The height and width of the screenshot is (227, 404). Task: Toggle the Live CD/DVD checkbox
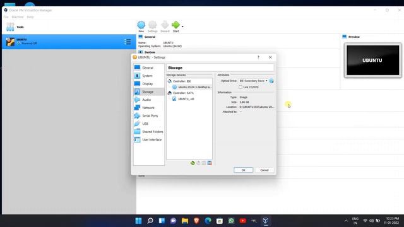[x=241, y=87]
